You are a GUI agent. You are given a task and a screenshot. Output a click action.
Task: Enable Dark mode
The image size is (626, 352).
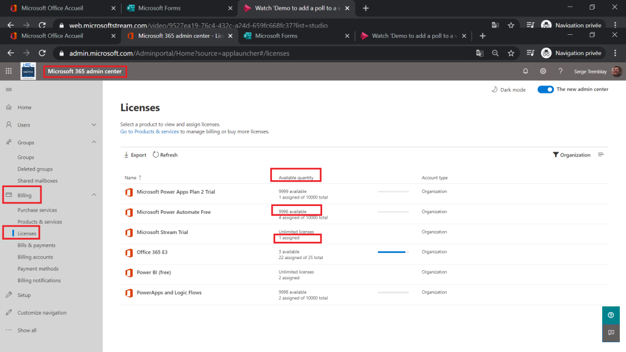pyautogui.click(x=508, y=89)
